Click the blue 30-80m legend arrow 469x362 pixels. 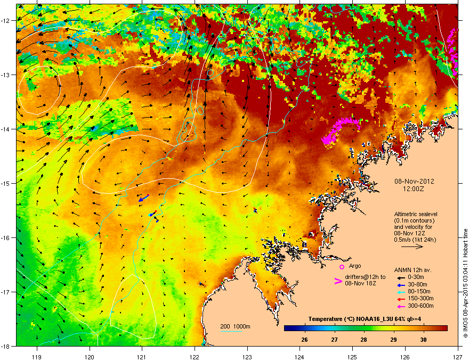point(401,285)
